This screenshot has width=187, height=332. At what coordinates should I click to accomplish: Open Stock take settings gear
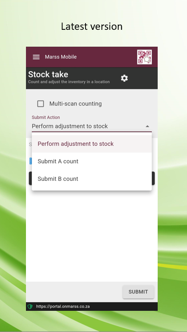[125, 78]
